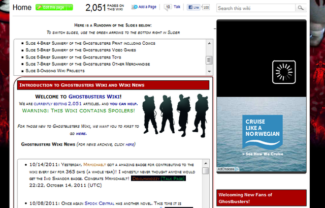This screenshot has width=325, height=208.
Task: Click the Home page title
Action: point(22,8)
